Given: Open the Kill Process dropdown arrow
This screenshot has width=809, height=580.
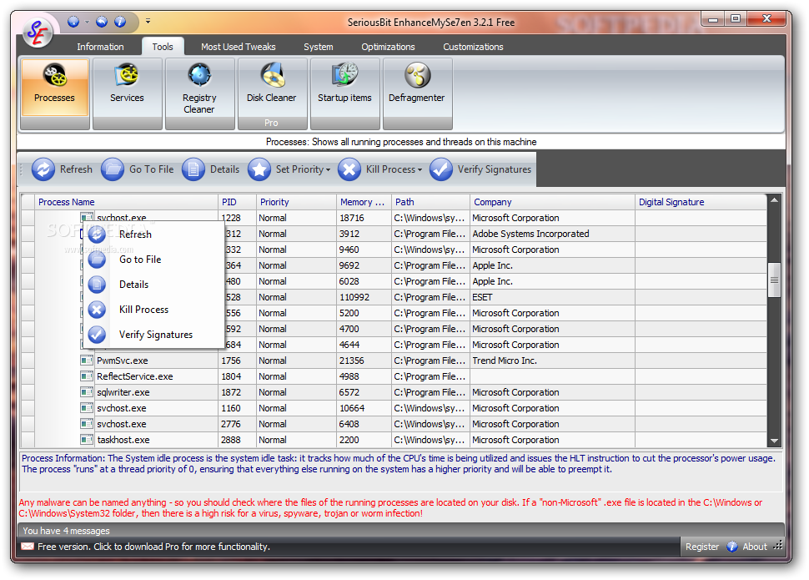Looking at the screenshot, I should pos(420,170).
